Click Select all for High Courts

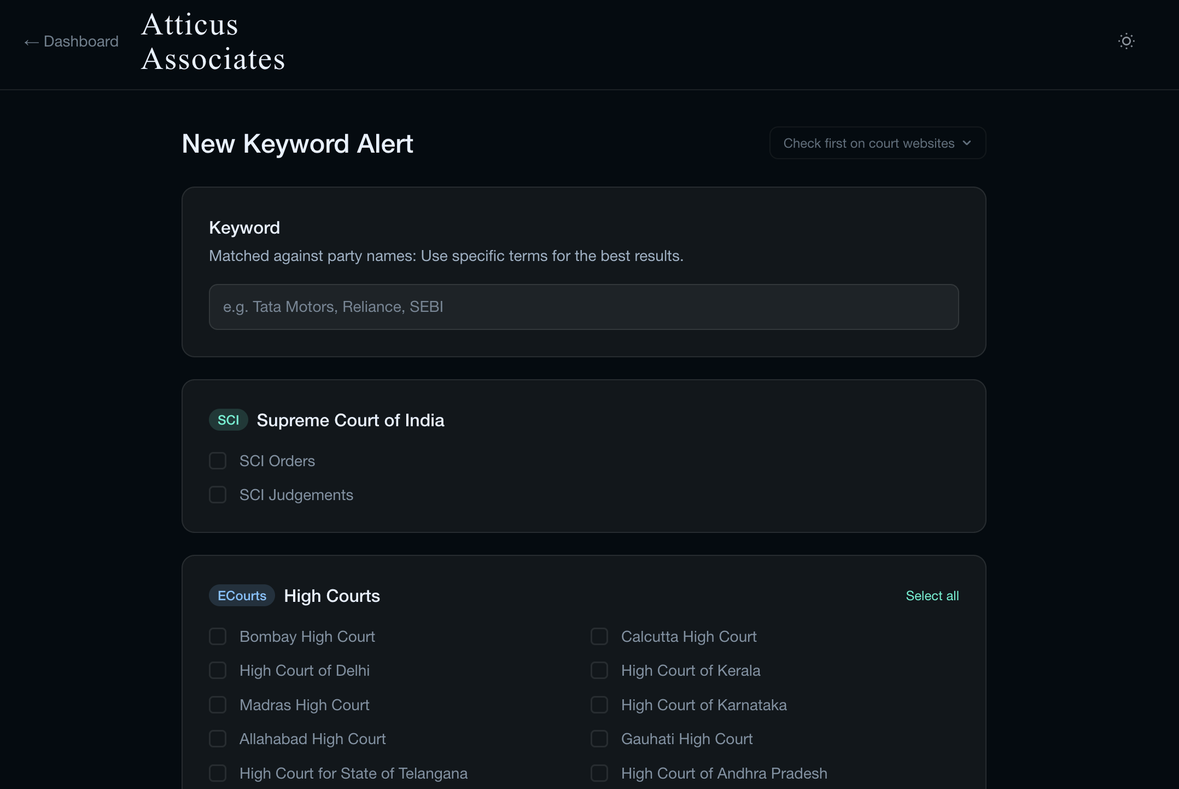coord(932,596)
